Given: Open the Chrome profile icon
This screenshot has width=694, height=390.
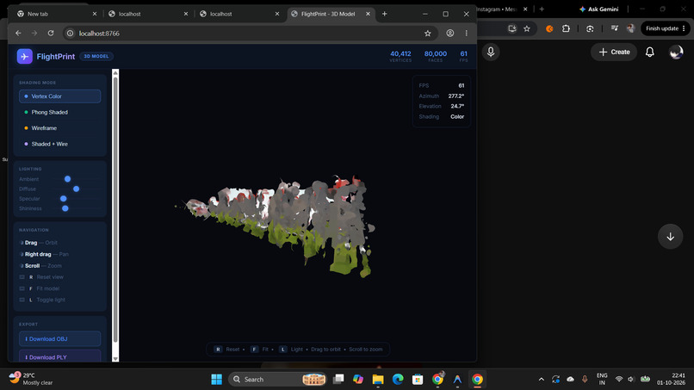Looking at the screenshot, I should tap(449, 34).
